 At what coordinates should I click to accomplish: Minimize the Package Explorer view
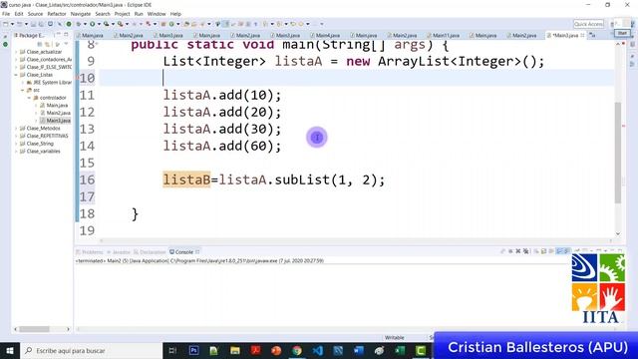pyautogui.click(x=58, y=35)
